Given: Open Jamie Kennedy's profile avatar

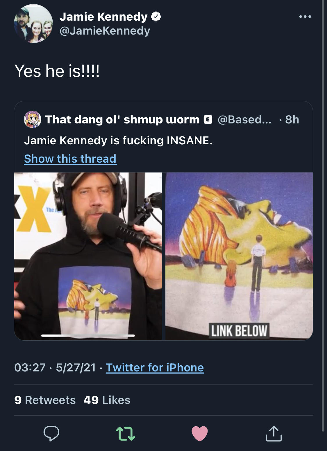Looking at the screenshot, I should pos(33,24).
